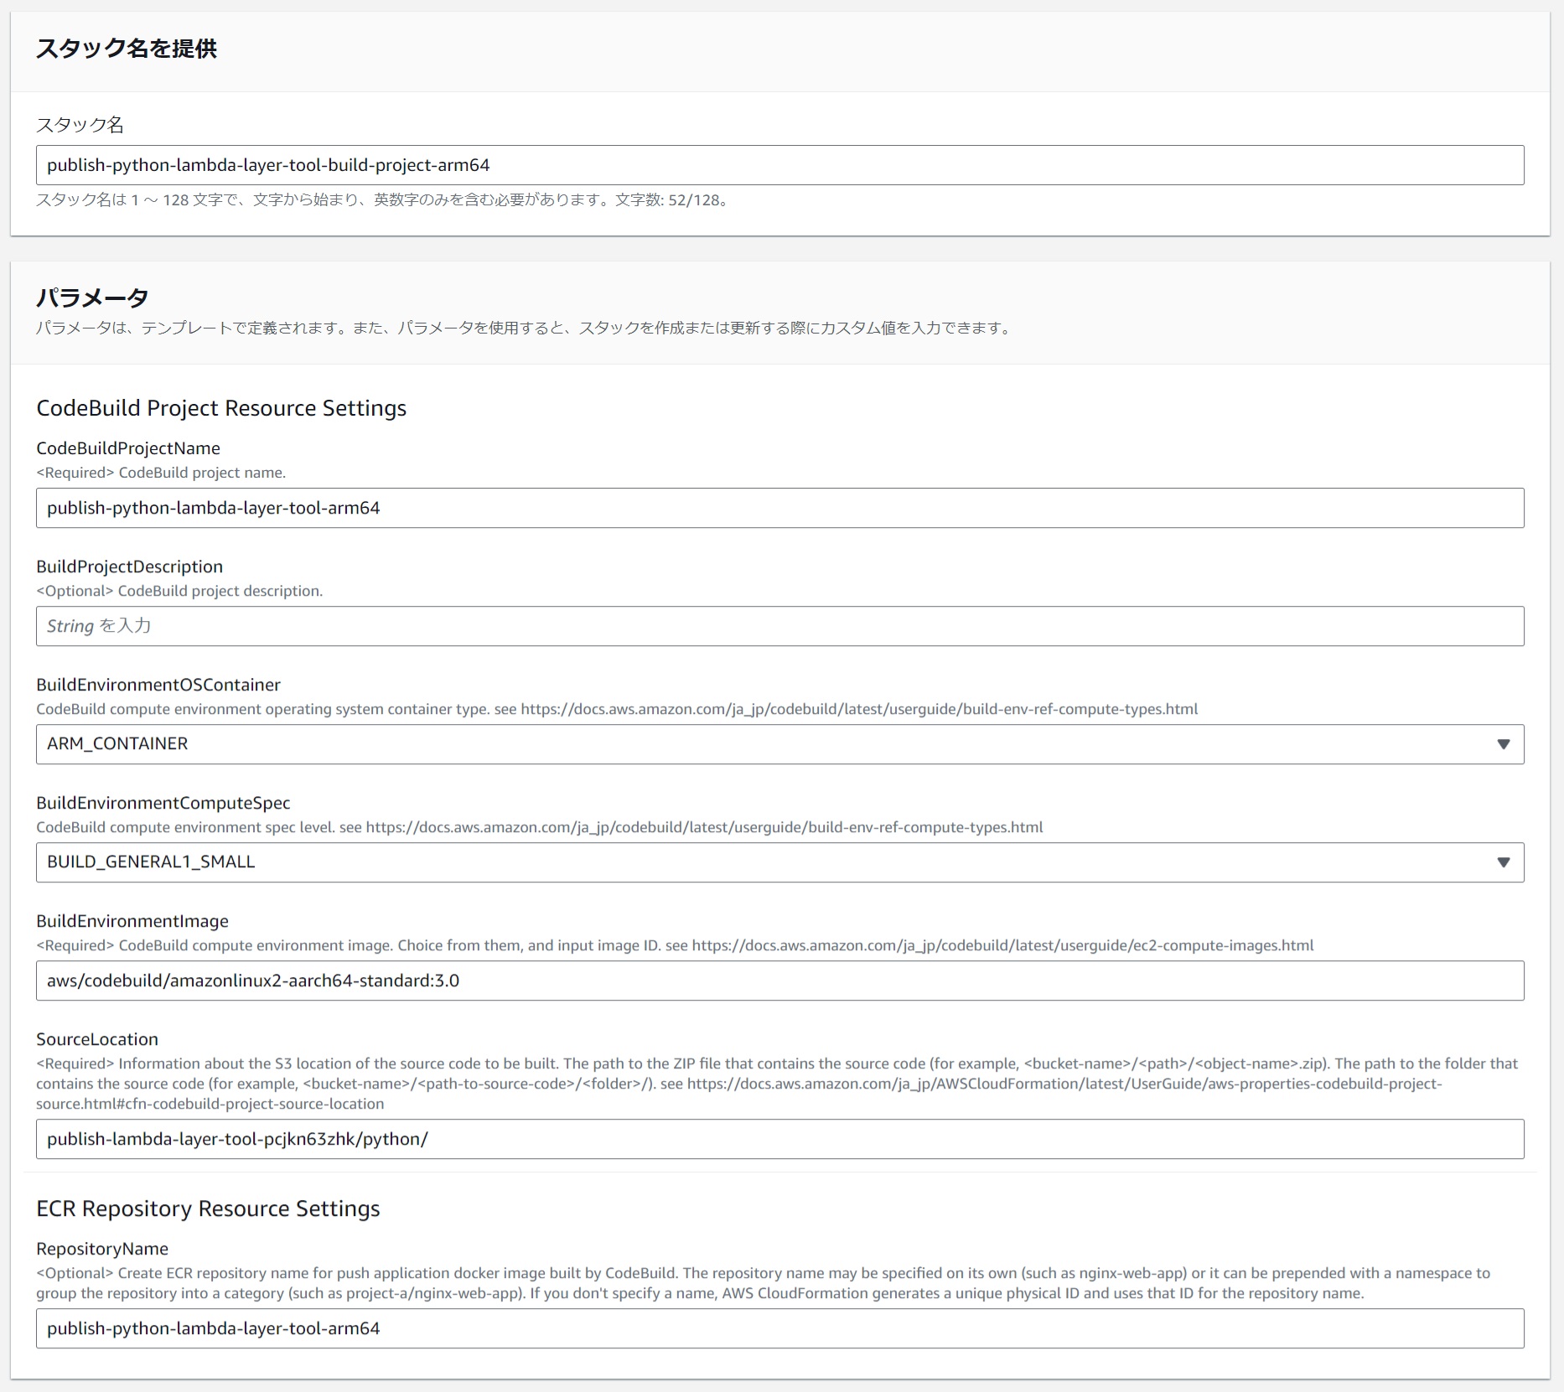Screen dimensions: 1564x1392
Task: Click the BuildEnvironmentImage input field
Action: pyautogui.click(x=779, y=981)
